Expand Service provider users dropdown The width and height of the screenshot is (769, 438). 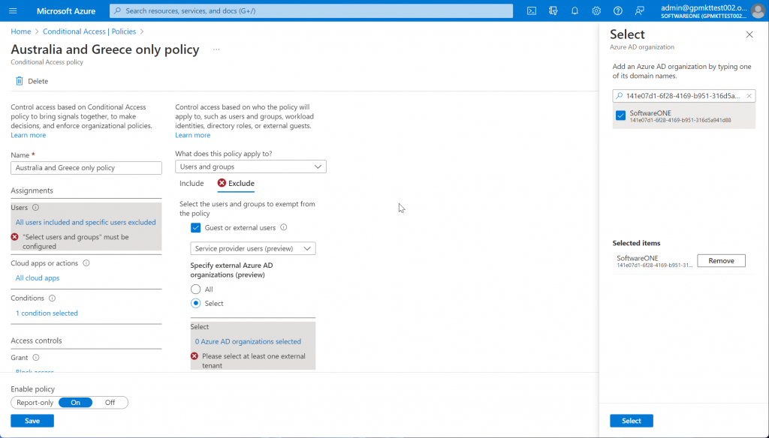pyautogui.click(x=253, y=248)
